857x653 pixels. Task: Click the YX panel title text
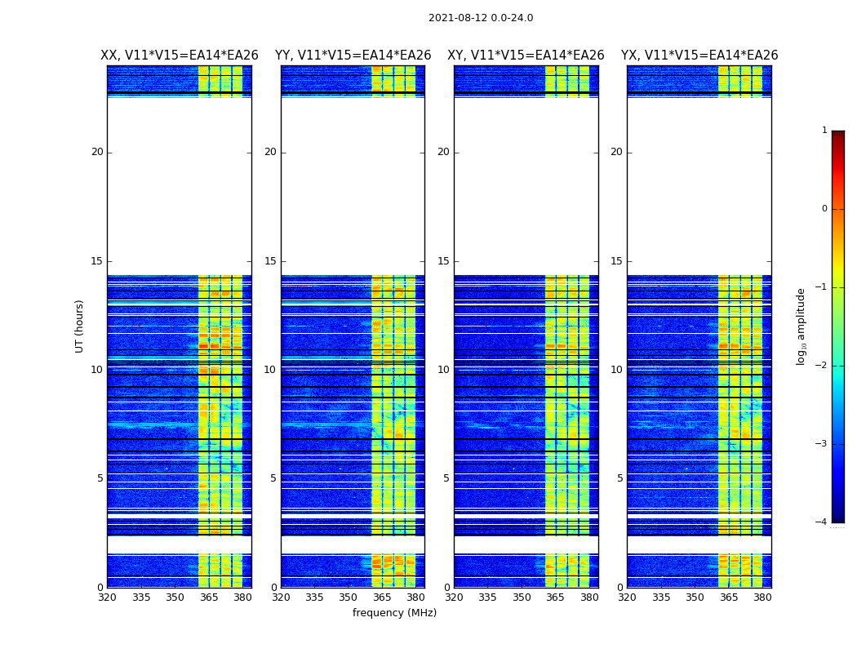pos(699,56)
